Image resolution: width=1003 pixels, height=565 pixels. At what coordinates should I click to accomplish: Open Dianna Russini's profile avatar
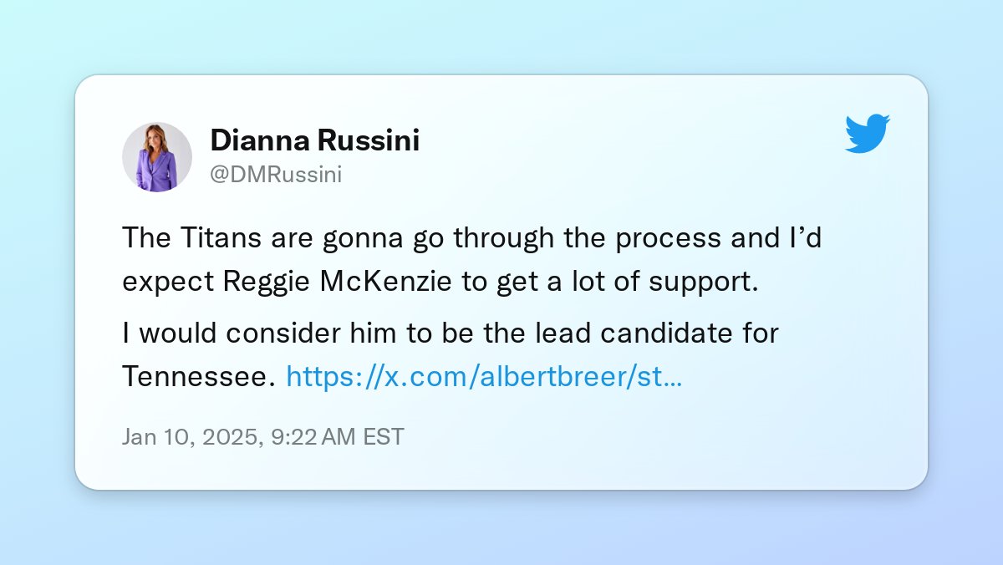(x=157, y=157)
